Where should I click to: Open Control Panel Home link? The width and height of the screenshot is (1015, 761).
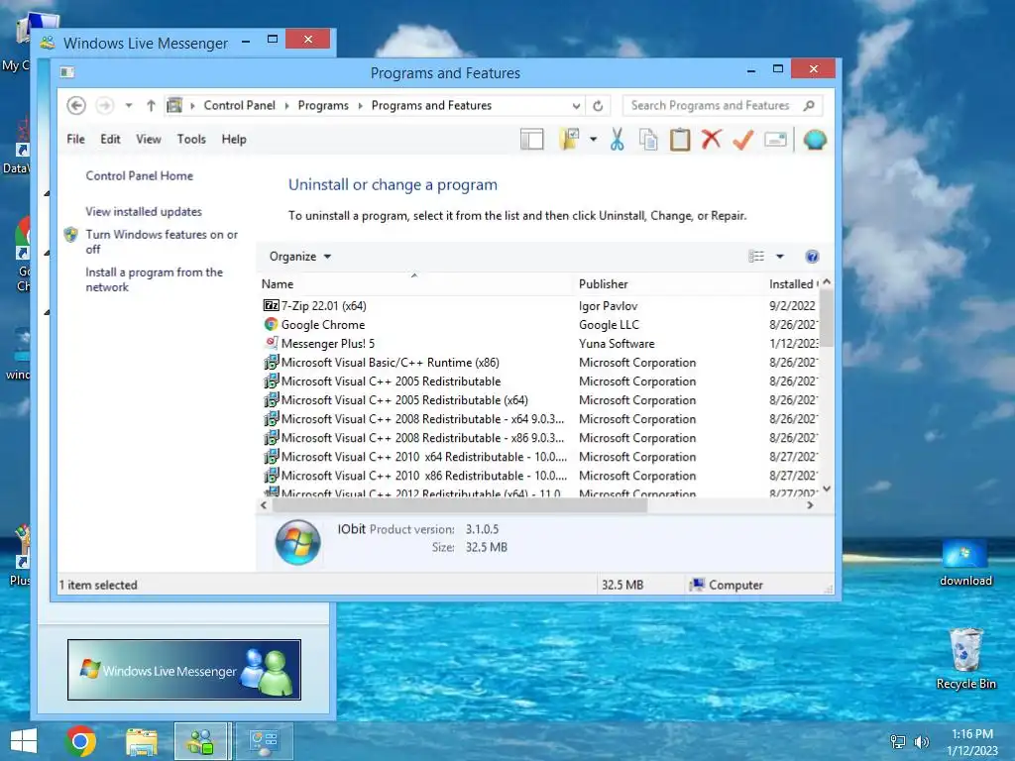pyautogui.click(x=139, y=176)
